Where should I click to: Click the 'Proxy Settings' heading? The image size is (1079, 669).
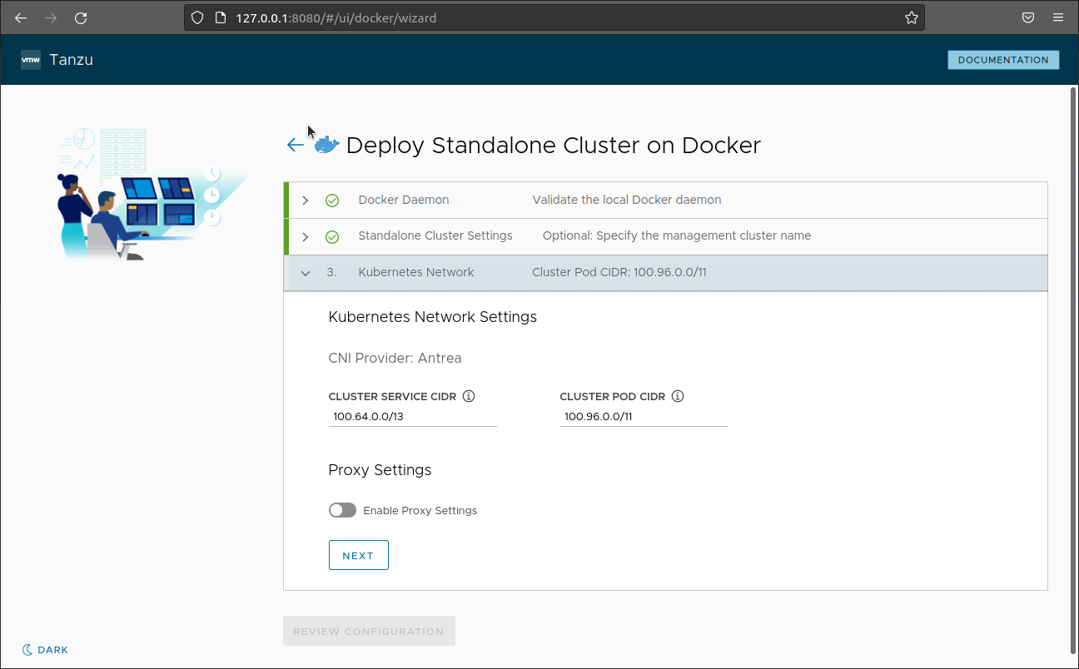[x=380, y=470]
